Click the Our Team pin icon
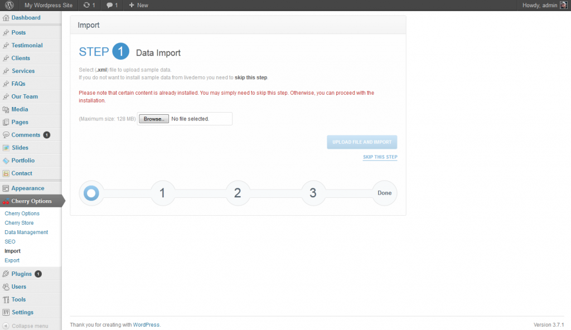 coord(6,96)
